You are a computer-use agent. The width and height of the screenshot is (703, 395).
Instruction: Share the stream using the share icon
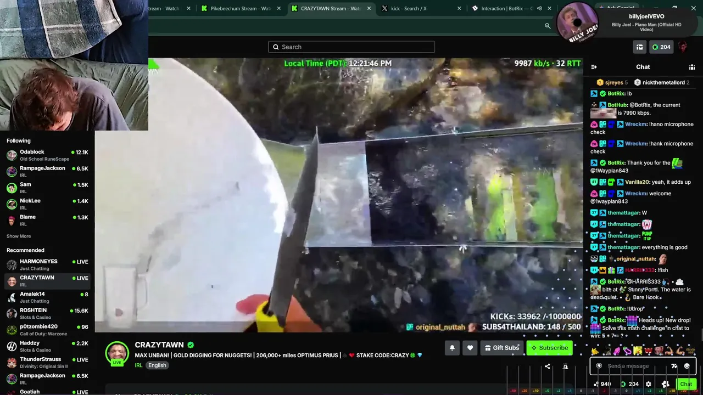pos(547,366)
